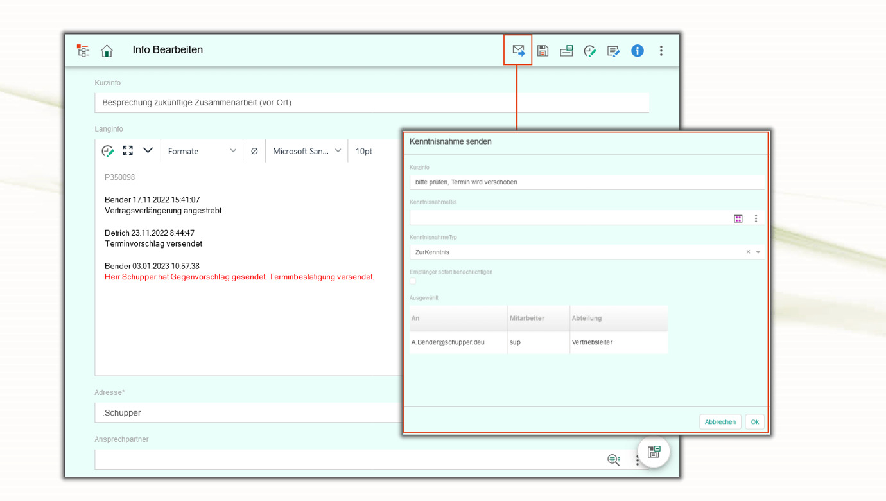Viewport: 886px width, 501px height.
Task: Enable 'Empfänger sofort benachrichtigen' checkbox
Action: coord(413,281)
